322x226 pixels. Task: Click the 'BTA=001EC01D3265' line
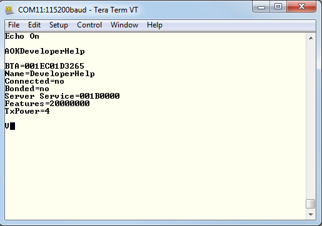pyautogui.click(x=44, y=66)
